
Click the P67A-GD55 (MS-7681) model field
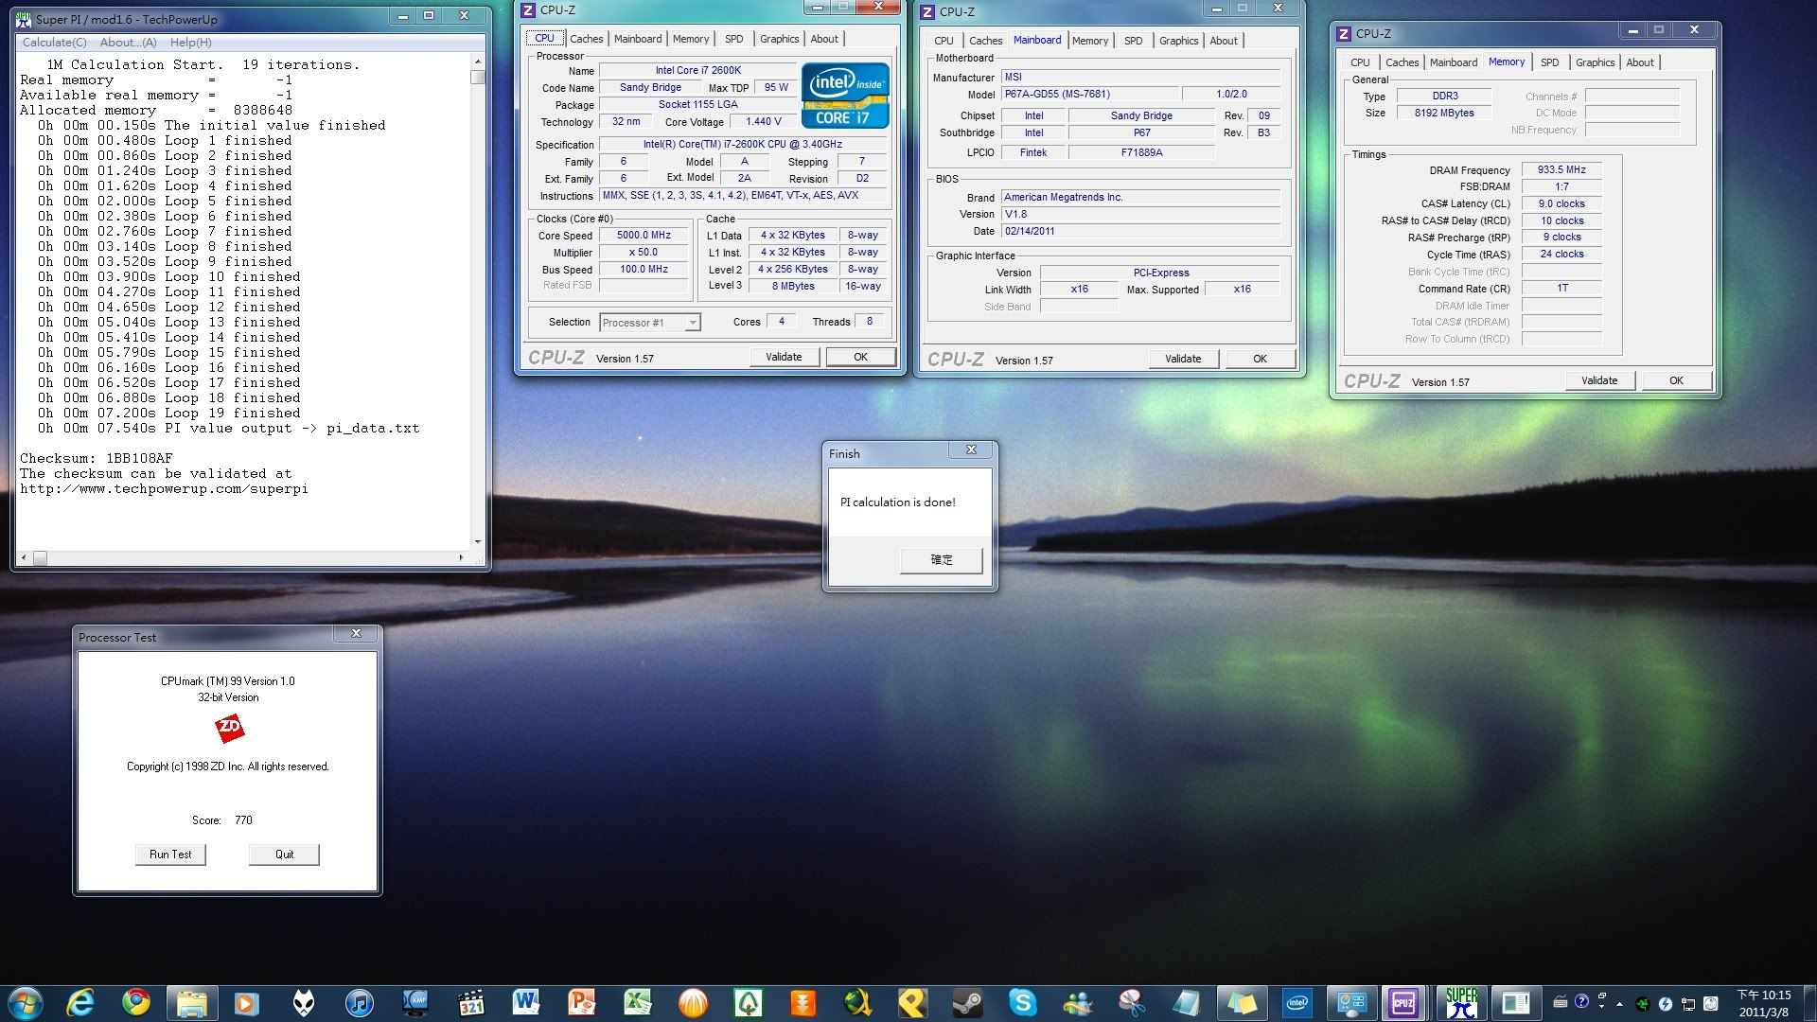click(x=1090, y=95)
